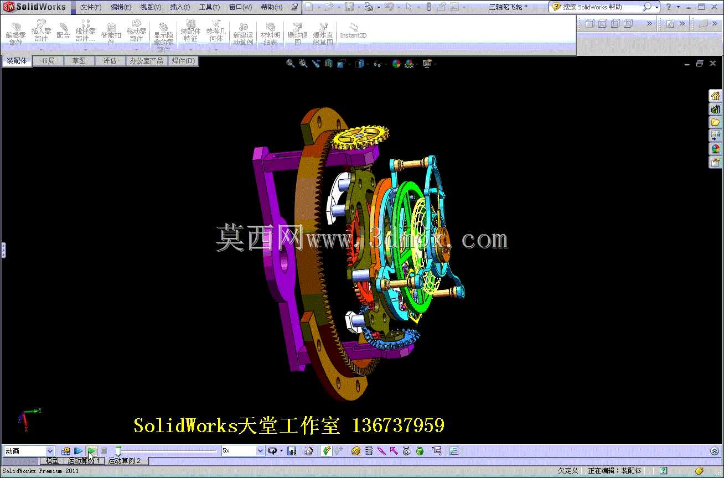
Task: Add a Spring to the motion study
Action: pyautogui.click(x=369, y=451)
